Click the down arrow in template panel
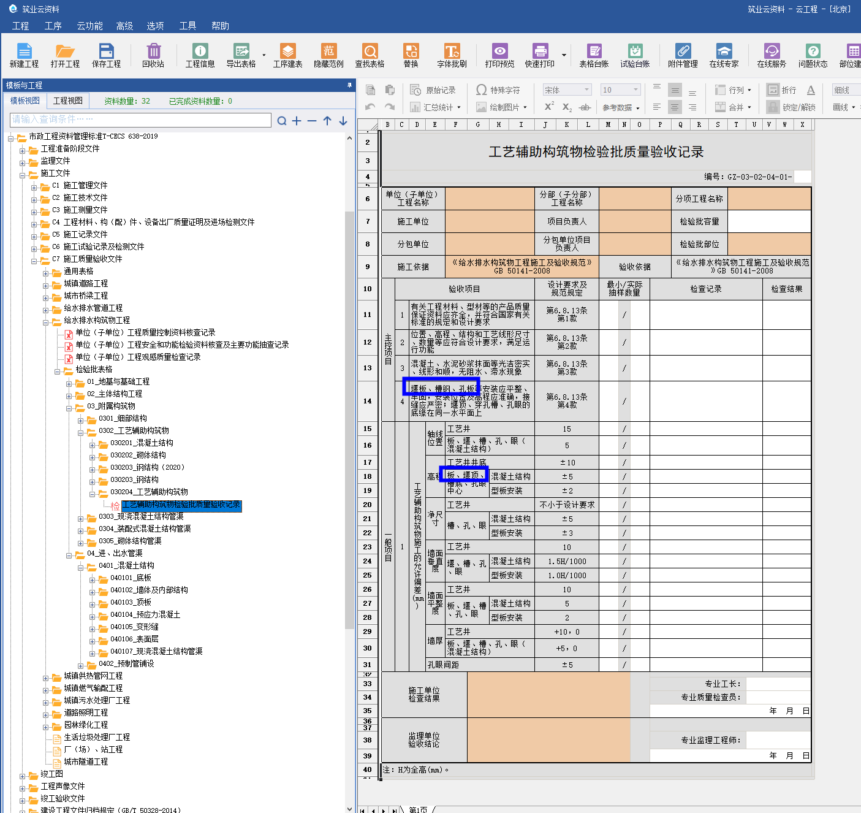 (x=343, y=121)
